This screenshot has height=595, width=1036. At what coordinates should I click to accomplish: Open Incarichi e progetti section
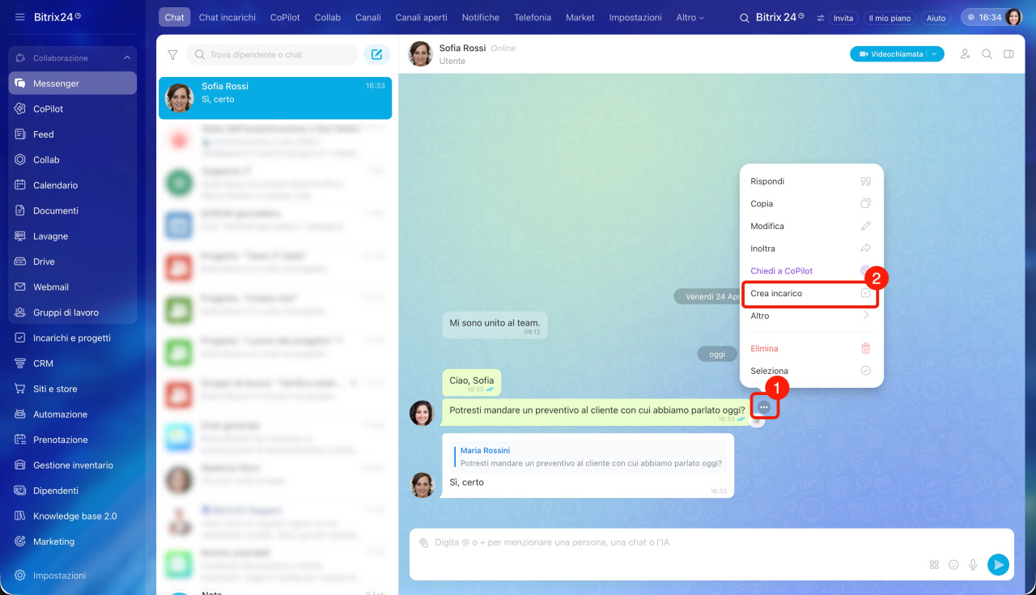click(73, 338)
